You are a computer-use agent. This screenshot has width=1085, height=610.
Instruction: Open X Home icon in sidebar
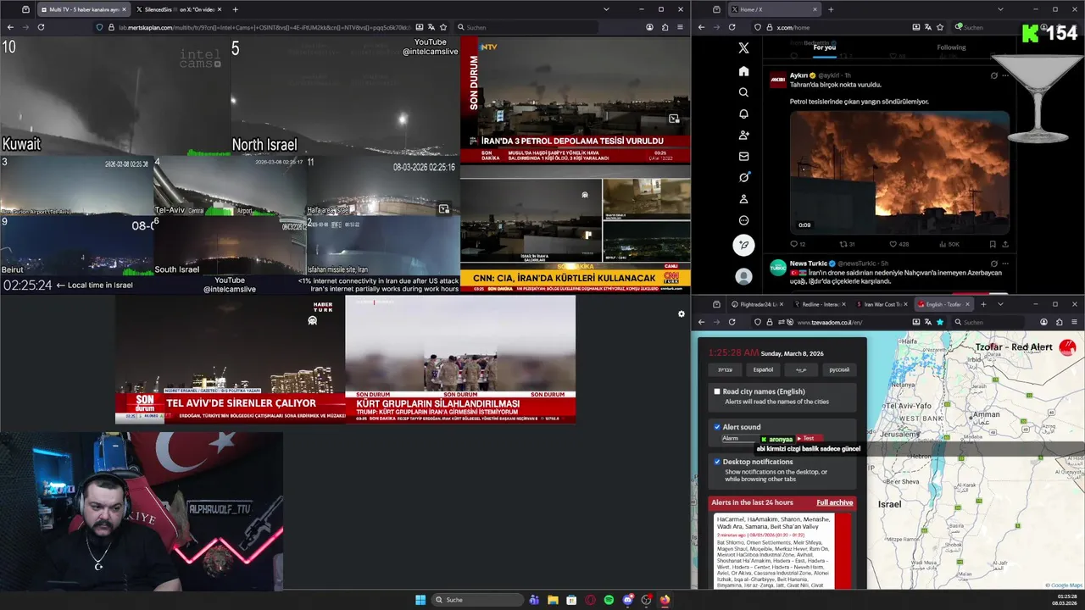[743, 71]
